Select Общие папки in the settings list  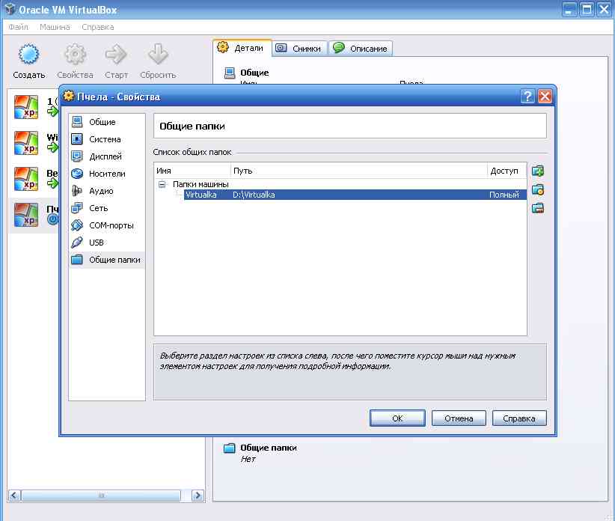[107, 260]
